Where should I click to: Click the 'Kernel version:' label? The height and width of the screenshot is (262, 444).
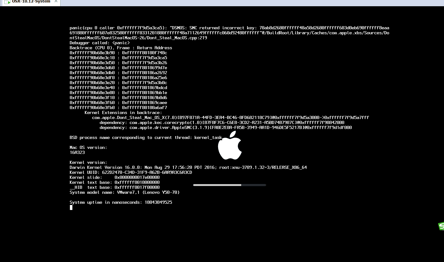[x=88, y=162]
